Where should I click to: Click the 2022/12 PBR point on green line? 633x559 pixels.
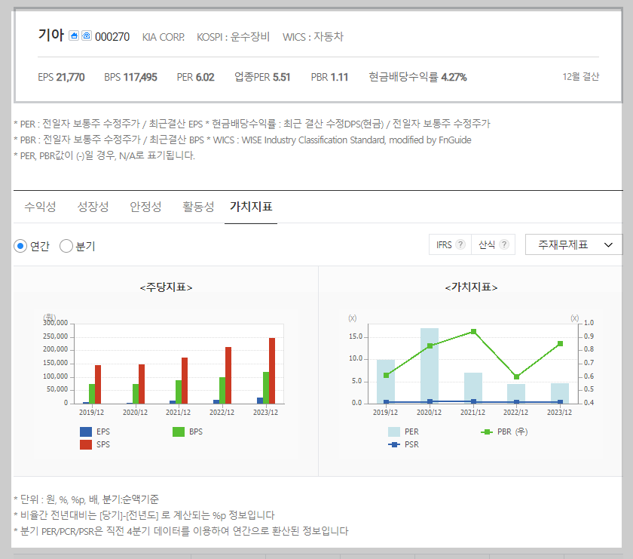(516, 376)
